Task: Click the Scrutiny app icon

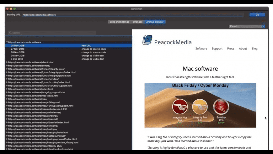Action: point(221,107)
